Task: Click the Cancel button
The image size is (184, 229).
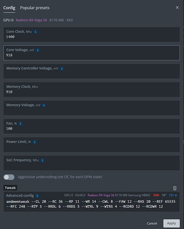Action: click(152, 224)
